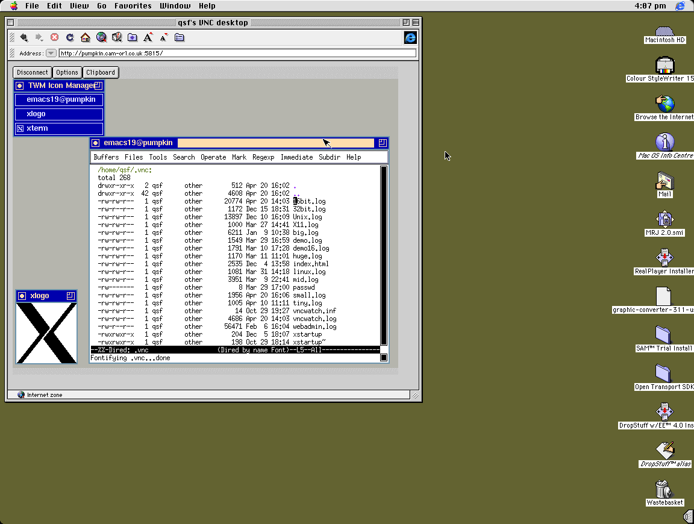This screenshot has width=694, height=524.
Task: Open the Apple menu
Action: pos(13,5)
